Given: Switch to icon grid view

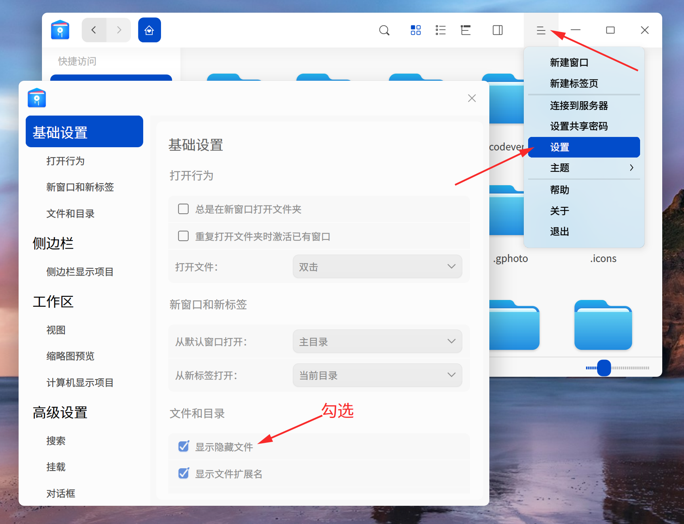Looking at the screenshot, I should [x=416, y=30].
